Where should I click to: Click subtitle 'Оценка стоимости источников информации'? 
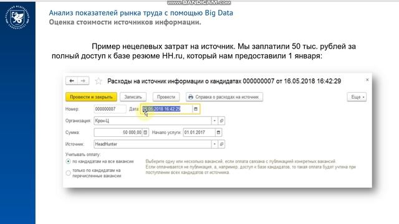pyautogui.click(x=125, y=22)
